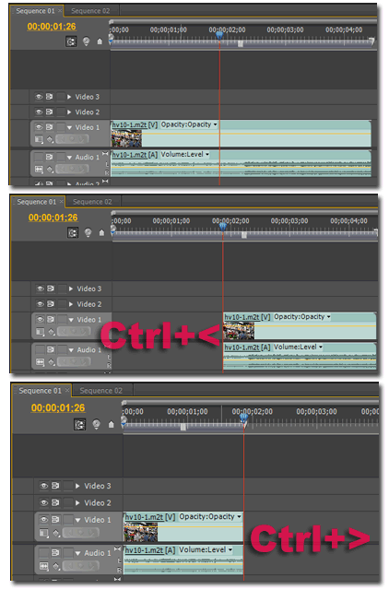This screenshot has width=389, height=589.
Task: Click Video 1 Set Display Style icon in top timeline
Action: click(39, 139)
